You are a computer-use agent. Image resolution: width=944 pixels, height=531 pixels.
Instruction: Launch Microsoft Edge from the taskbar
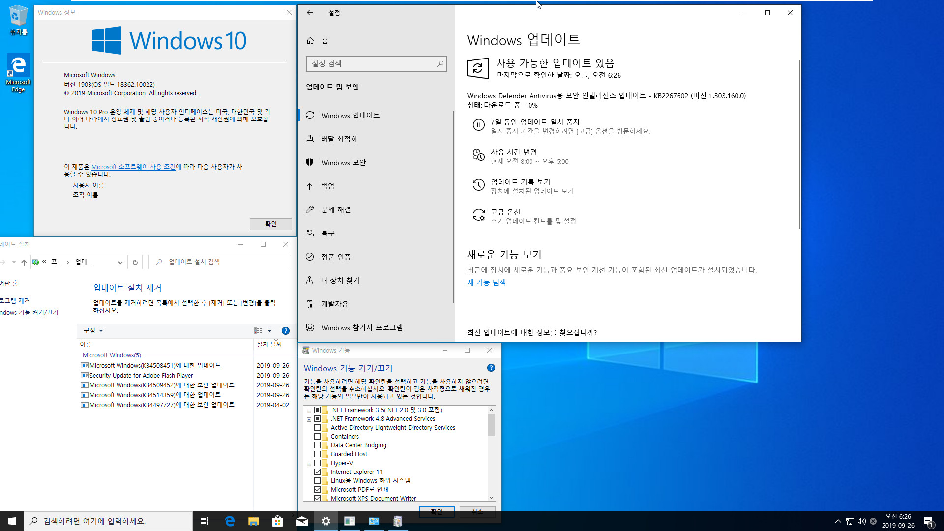[230, 521]
